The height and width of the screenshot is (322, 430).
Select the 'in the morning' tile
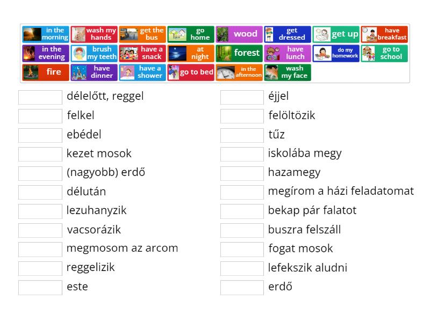point(46,34)
